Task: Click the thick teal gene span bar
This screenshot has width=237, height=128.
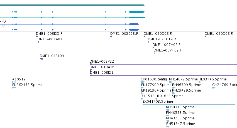Action: coord(72,5)
